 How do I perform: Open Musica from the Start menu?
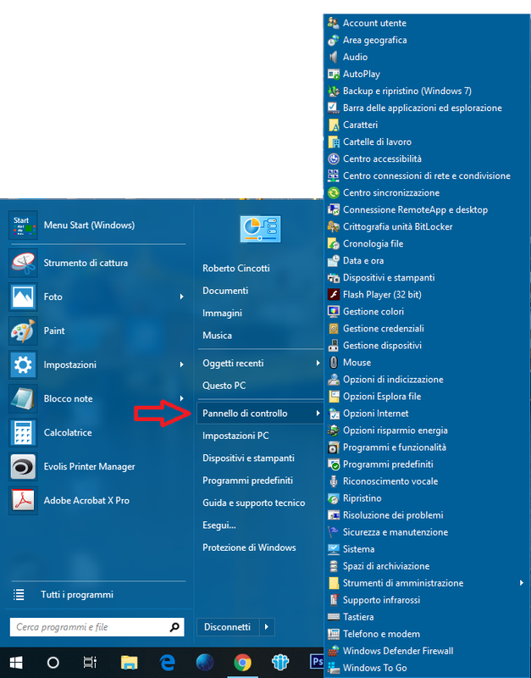[217, 336]
